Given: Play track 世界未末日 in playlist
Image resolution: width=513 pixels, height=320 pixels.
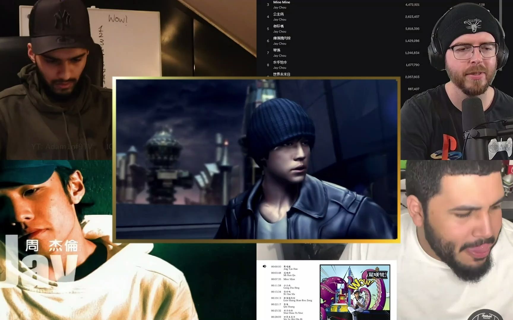Looking at the screenshot, I should pos(281,74).
